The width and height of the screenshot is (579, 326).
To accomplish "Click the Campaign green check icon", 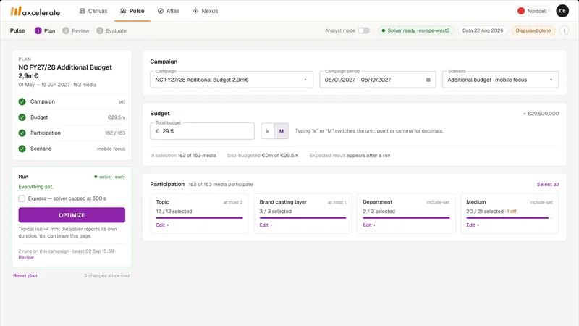I will tap(22, 101).
